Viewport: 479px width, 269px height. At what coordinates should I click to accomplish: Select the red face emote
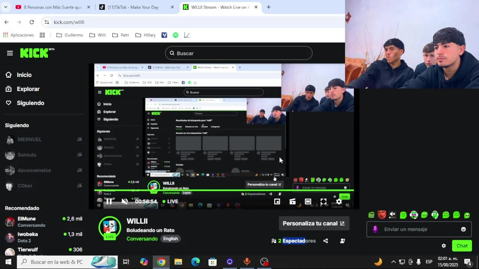(x=382, y=215)
